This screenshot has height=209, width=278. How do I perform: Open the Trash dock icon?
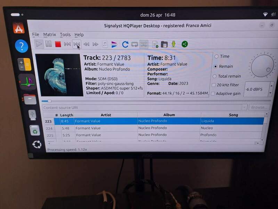click(x=35, y=130)
